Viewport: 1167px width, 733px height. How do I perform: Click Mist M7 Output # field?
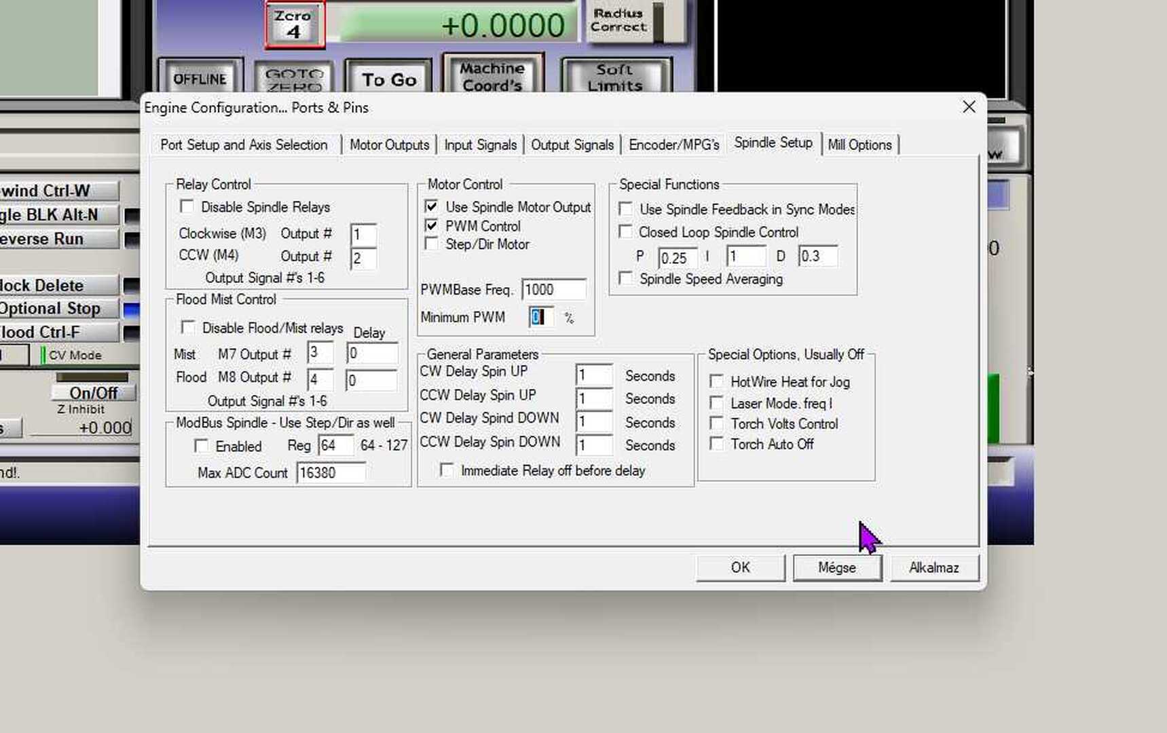[x=320, y=352]
